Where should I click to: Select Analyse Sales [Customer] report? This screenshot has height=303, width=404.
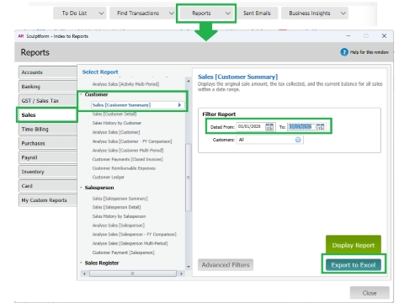[116, 132]
